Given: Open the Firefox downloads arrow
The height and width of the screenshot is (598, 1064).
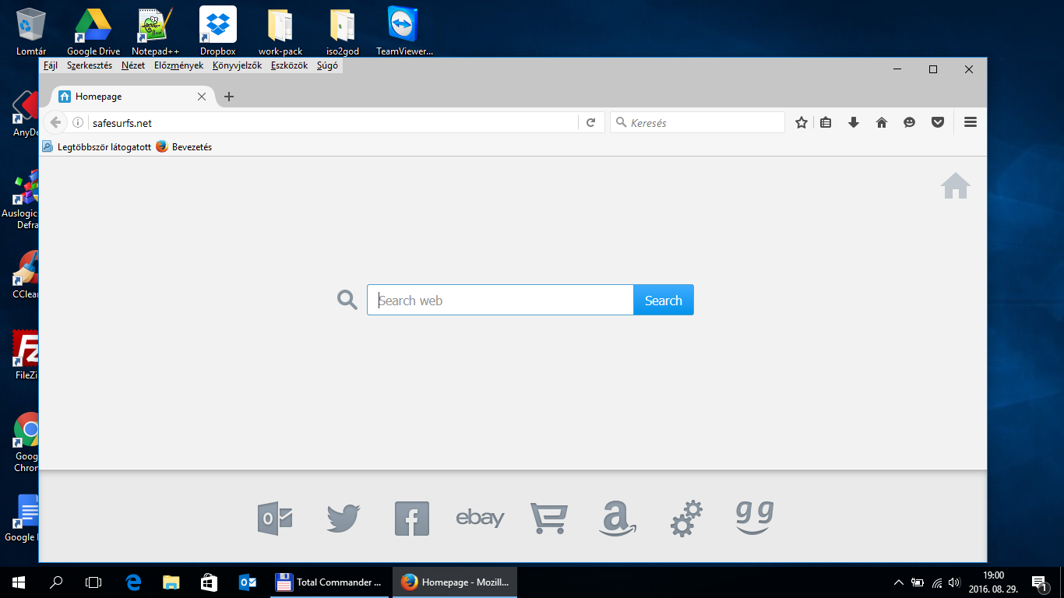Looking at the screenshot, I should pos(854,122).
